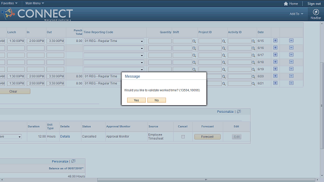Open Personalize link in the balance section

tap(60, 161)
